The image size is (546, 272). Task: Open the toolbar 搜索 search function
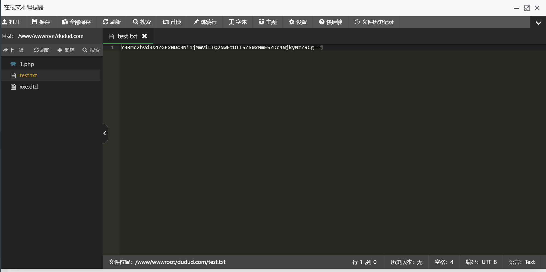(142, 22)
